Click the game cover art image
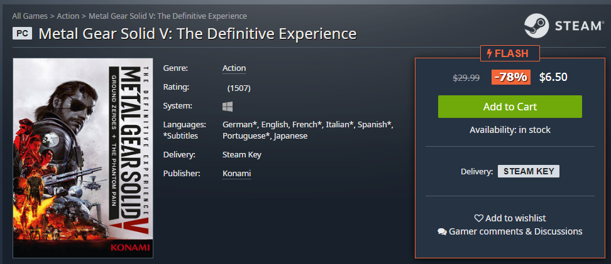Viewport: 611px width, 264px height. pyautogui.click(x=83, y=158)
